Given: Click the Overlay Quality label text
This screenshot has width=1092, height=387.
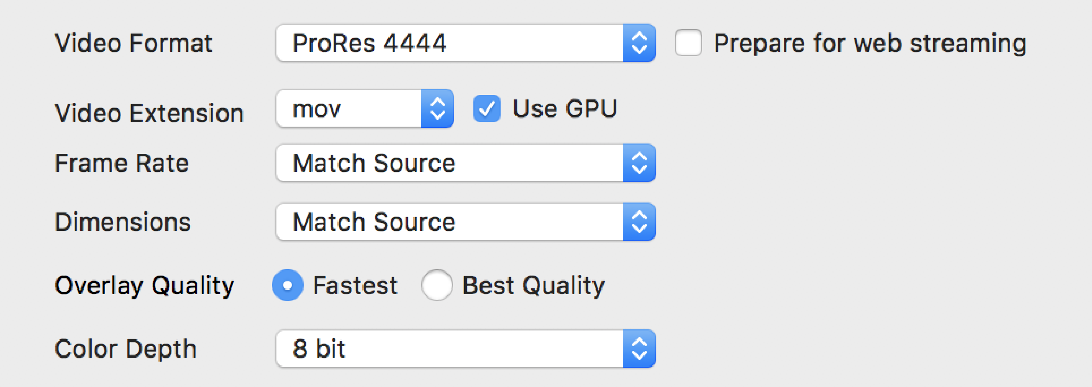Looking at the screenshot, I should pyautogui.click(x=145, y=286).
